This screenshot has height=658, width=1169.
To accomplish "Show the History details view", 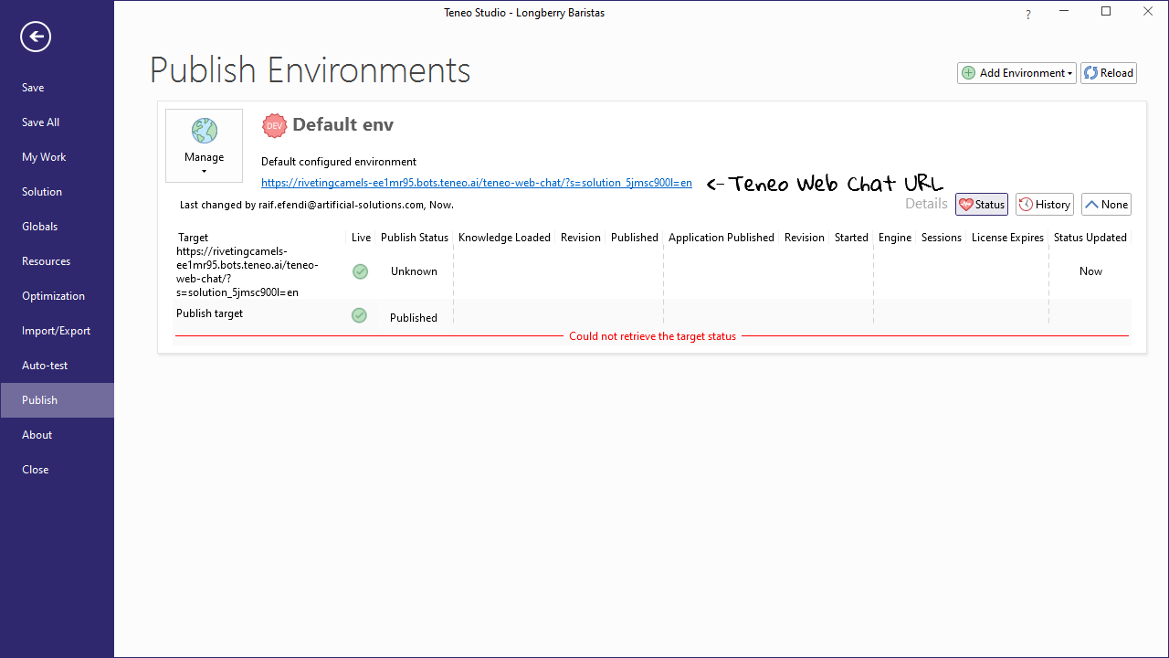I will tap(1044, 205).
